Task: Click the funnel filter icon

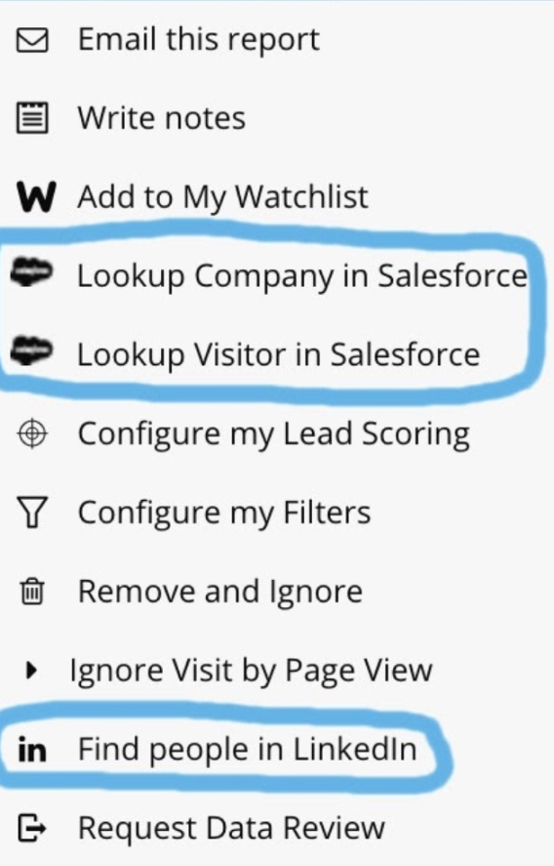Action: pyautogui.click(x=32, y=513)
